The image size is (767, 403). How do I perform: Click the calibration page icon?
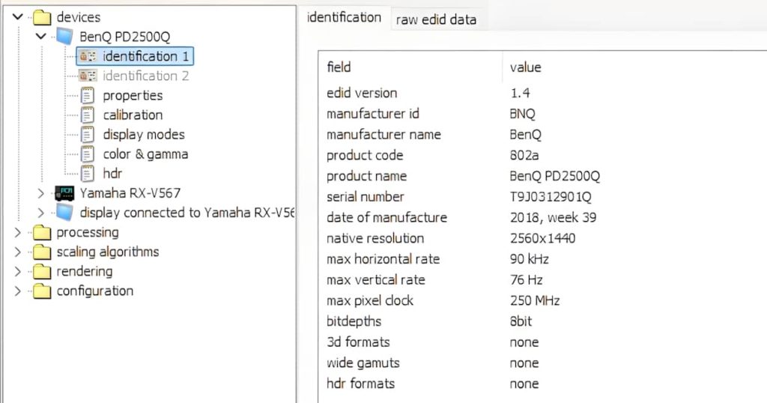[x=88, y=115]
